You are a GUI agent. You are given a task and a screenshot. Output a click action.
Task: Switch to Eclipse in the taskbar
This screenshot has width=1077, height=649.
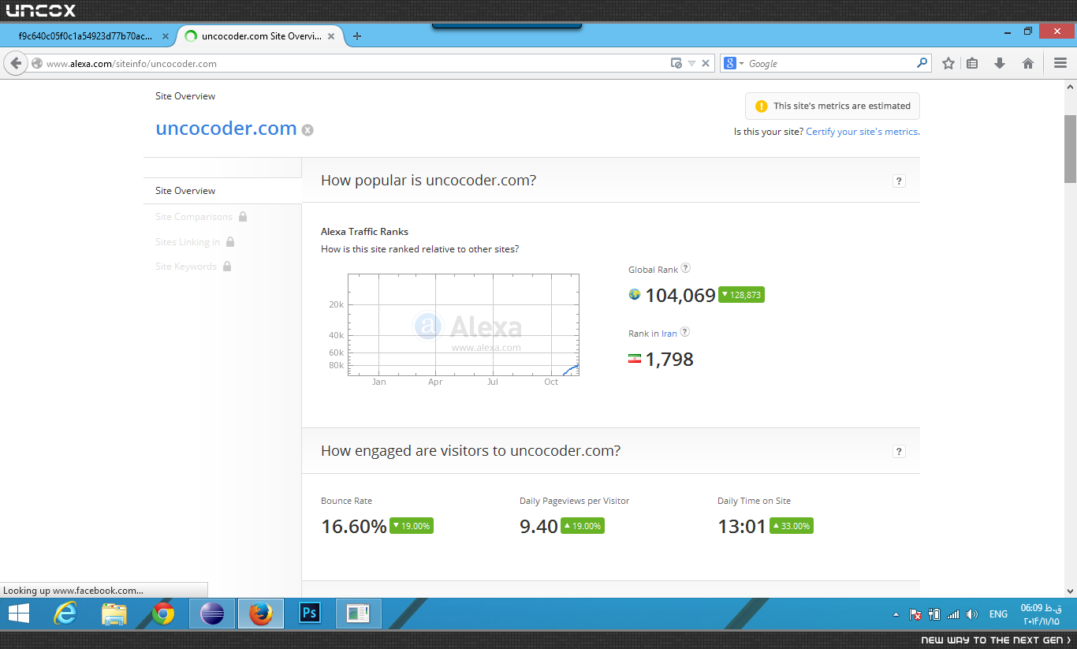point(212,613)
